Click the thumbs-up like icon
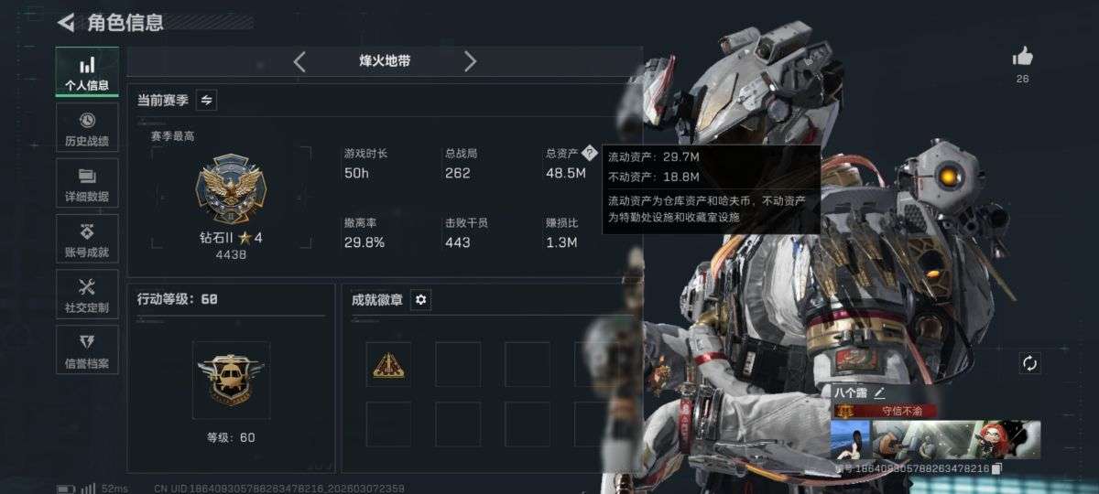The height and width of the screenshot is (494, 1099). coord(1023,57)
